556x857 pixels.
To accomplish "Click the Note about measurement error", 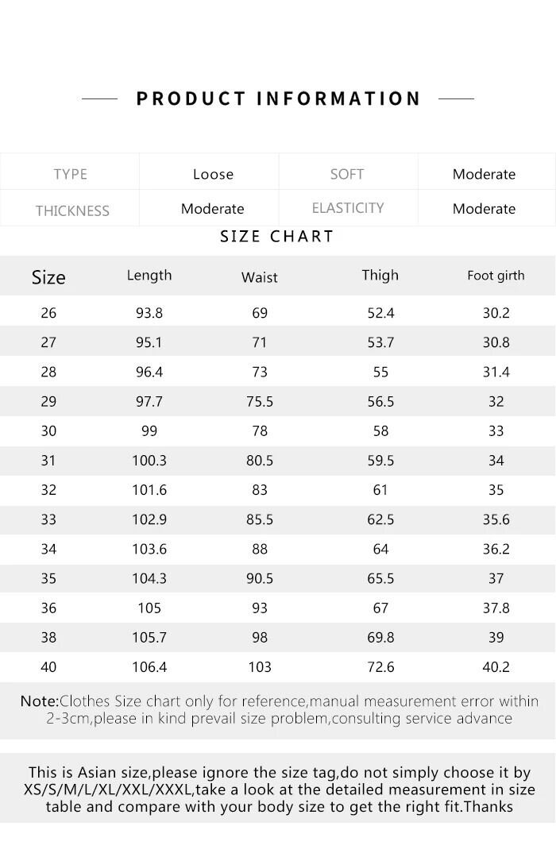I will 279,710.
